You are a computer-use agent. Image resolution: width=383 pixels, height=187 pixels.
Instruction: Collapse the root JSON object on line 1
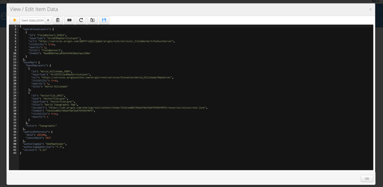click(18, 26)
